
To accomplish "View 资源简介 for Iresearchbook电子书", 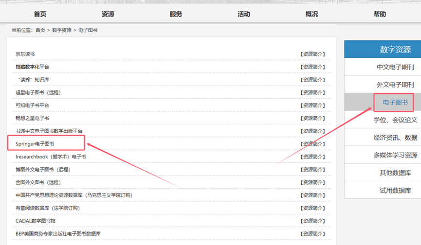I will pos(313,157).
